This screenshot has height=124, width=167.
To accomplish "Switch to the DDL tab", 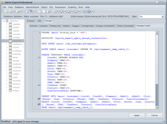I will tap(39, 21).
